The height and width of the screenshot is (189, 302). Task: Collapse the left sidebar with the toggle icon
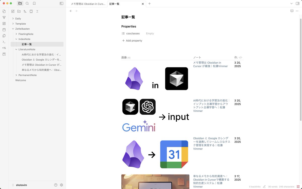(x=61, y=4)
